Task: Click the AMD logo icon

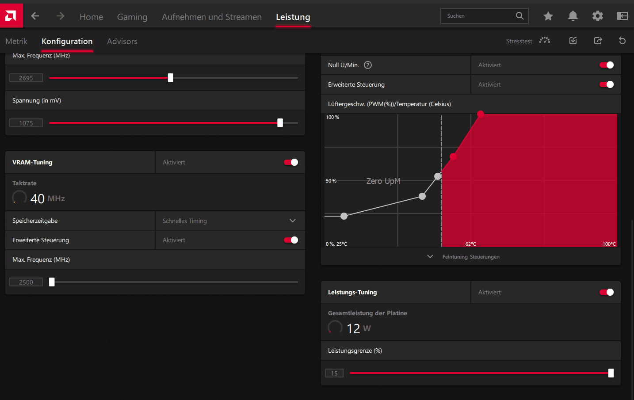Action: click(11, 16)
